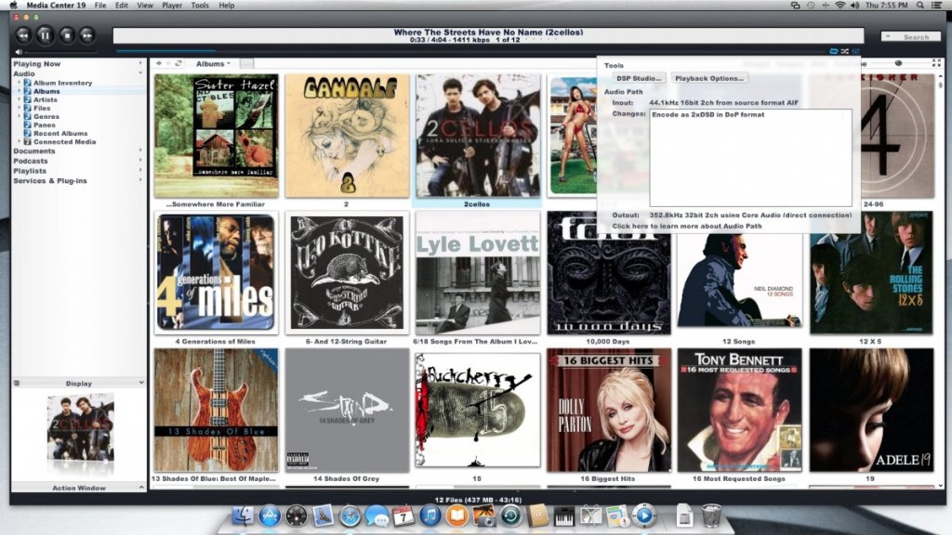The width and height of the screenshot is (952, 535).
Task: Refresh the Albums view
Action: click(x=178, y=64)
